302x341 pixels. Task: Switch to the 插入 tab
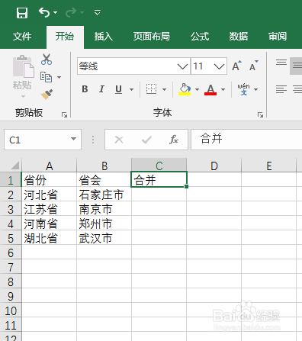coord(104,37)
